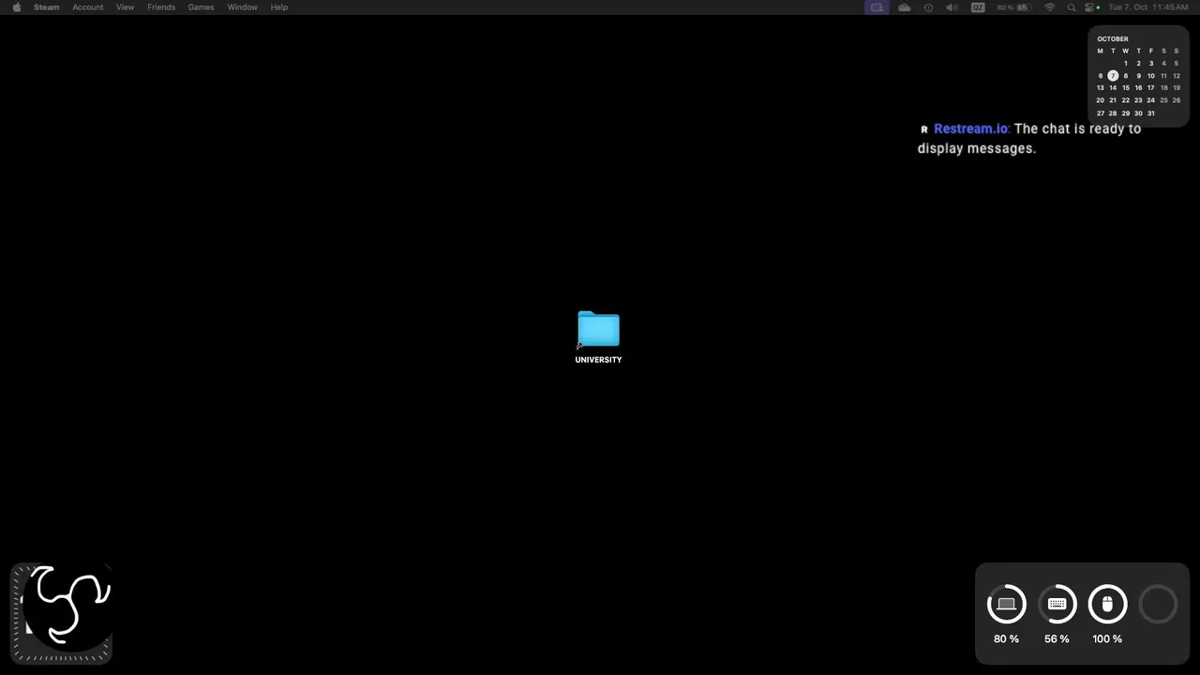This screenshot has width=1200, height=675.
Task: Select 31 in the calendar widget
Action: [1151, 113]
